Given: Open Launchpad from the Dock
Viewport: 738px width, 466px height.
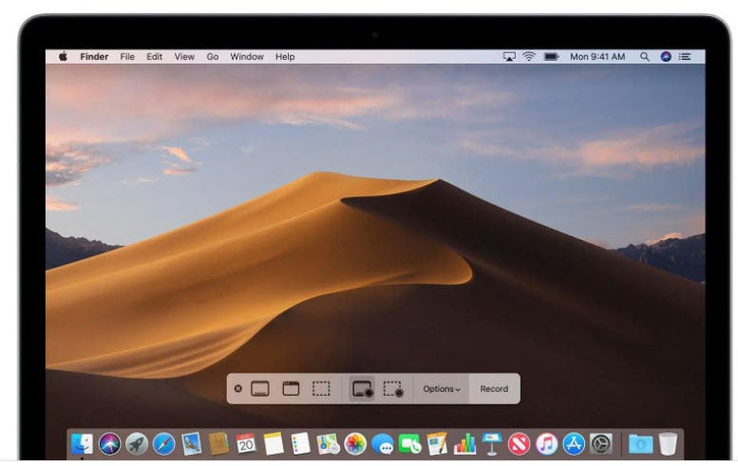Looking at the screenshot, I should (137, 444).
